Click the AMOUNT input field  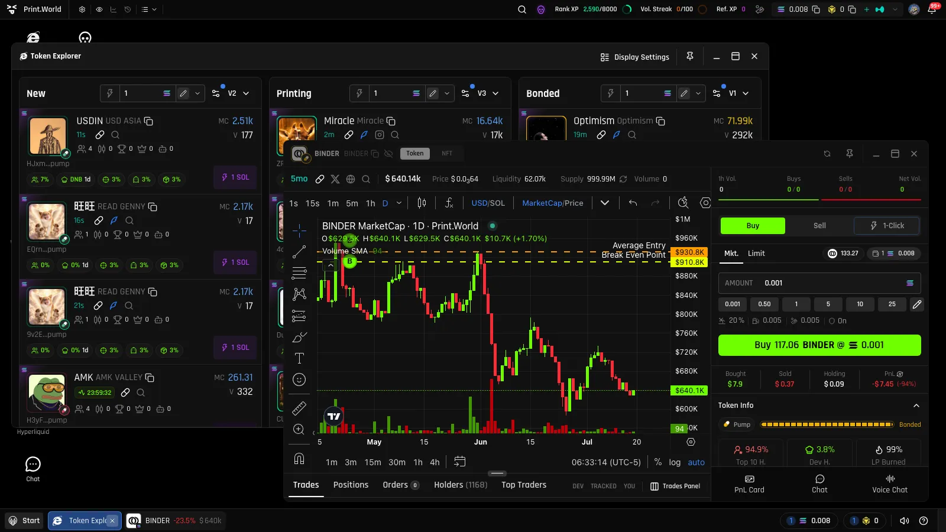coord(819,283)
